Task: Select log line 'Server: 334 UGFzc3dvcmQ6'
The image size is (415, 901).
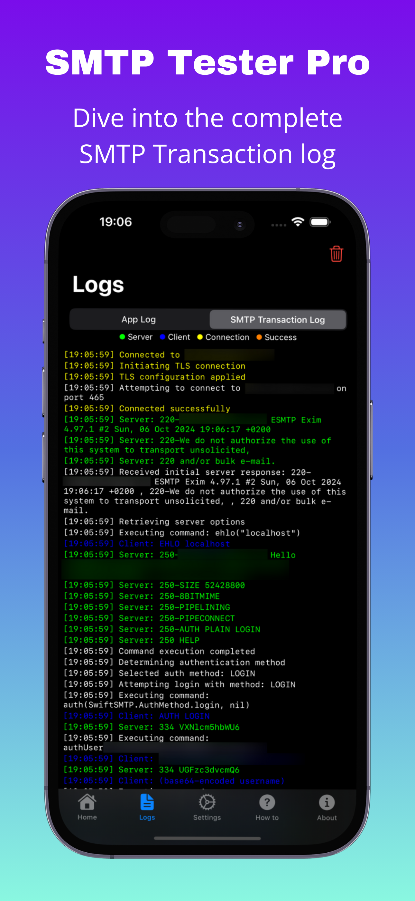Action: pyautogui.click(x=152, y=770)
